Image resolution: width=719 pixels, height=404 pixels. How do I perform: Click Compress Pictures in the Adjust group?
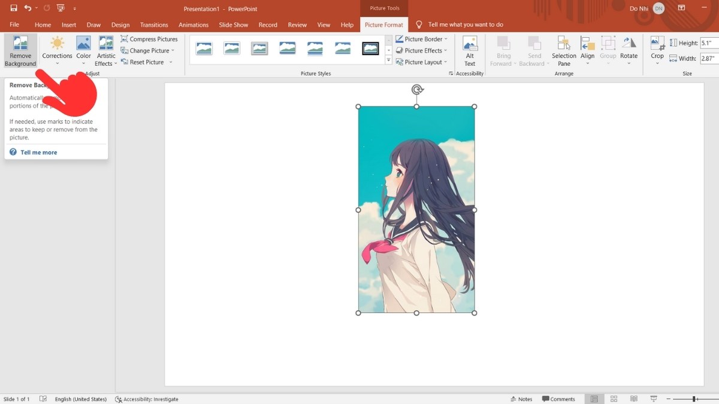[149, 39]
